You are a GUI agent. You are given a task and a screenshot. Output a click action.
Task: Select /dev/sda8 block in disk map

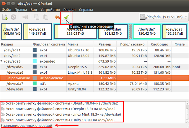click(x=175, y=31)
